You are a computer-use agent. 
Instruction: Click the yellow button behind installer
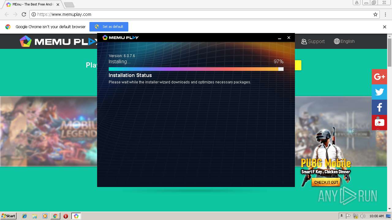tap(298, 65)
